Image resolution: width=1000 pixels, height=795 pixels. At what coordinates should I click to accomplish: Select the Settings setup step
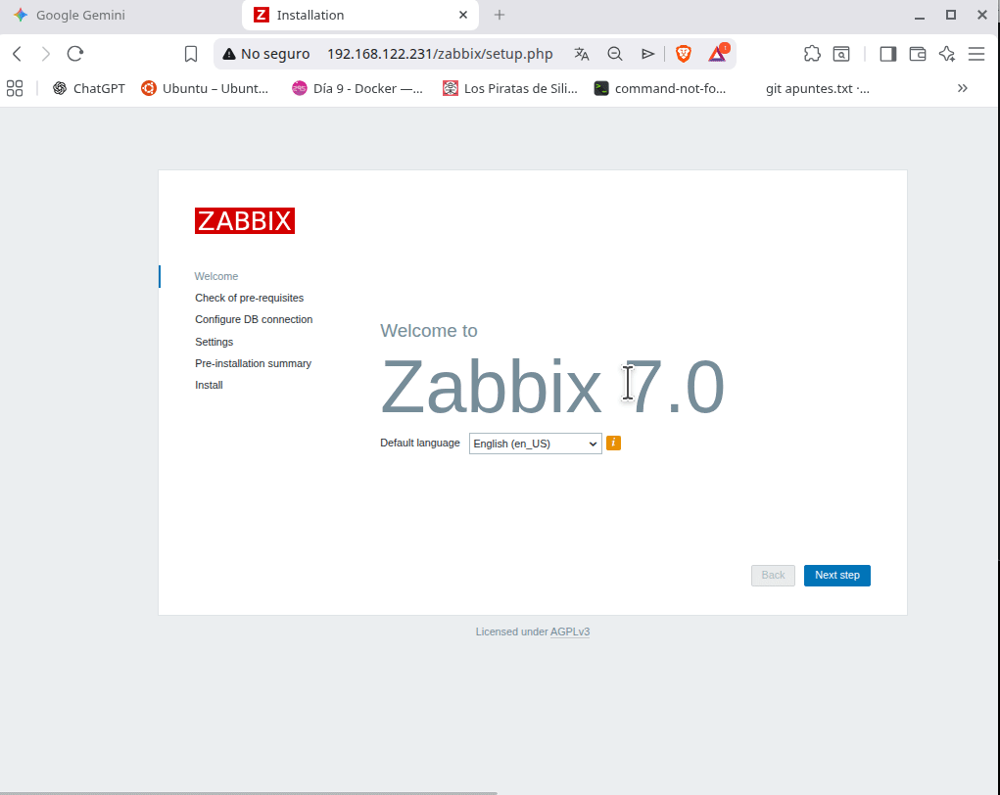pos(214,342)
